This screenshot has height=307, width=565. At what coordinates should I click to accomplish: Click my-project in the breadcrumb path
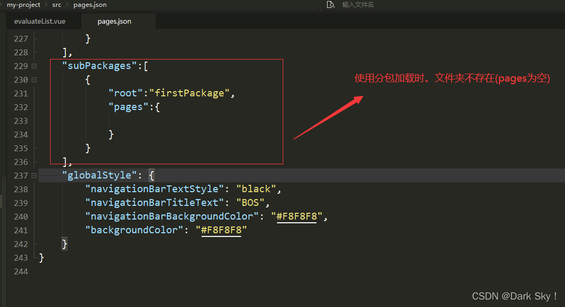click(23, 5)
